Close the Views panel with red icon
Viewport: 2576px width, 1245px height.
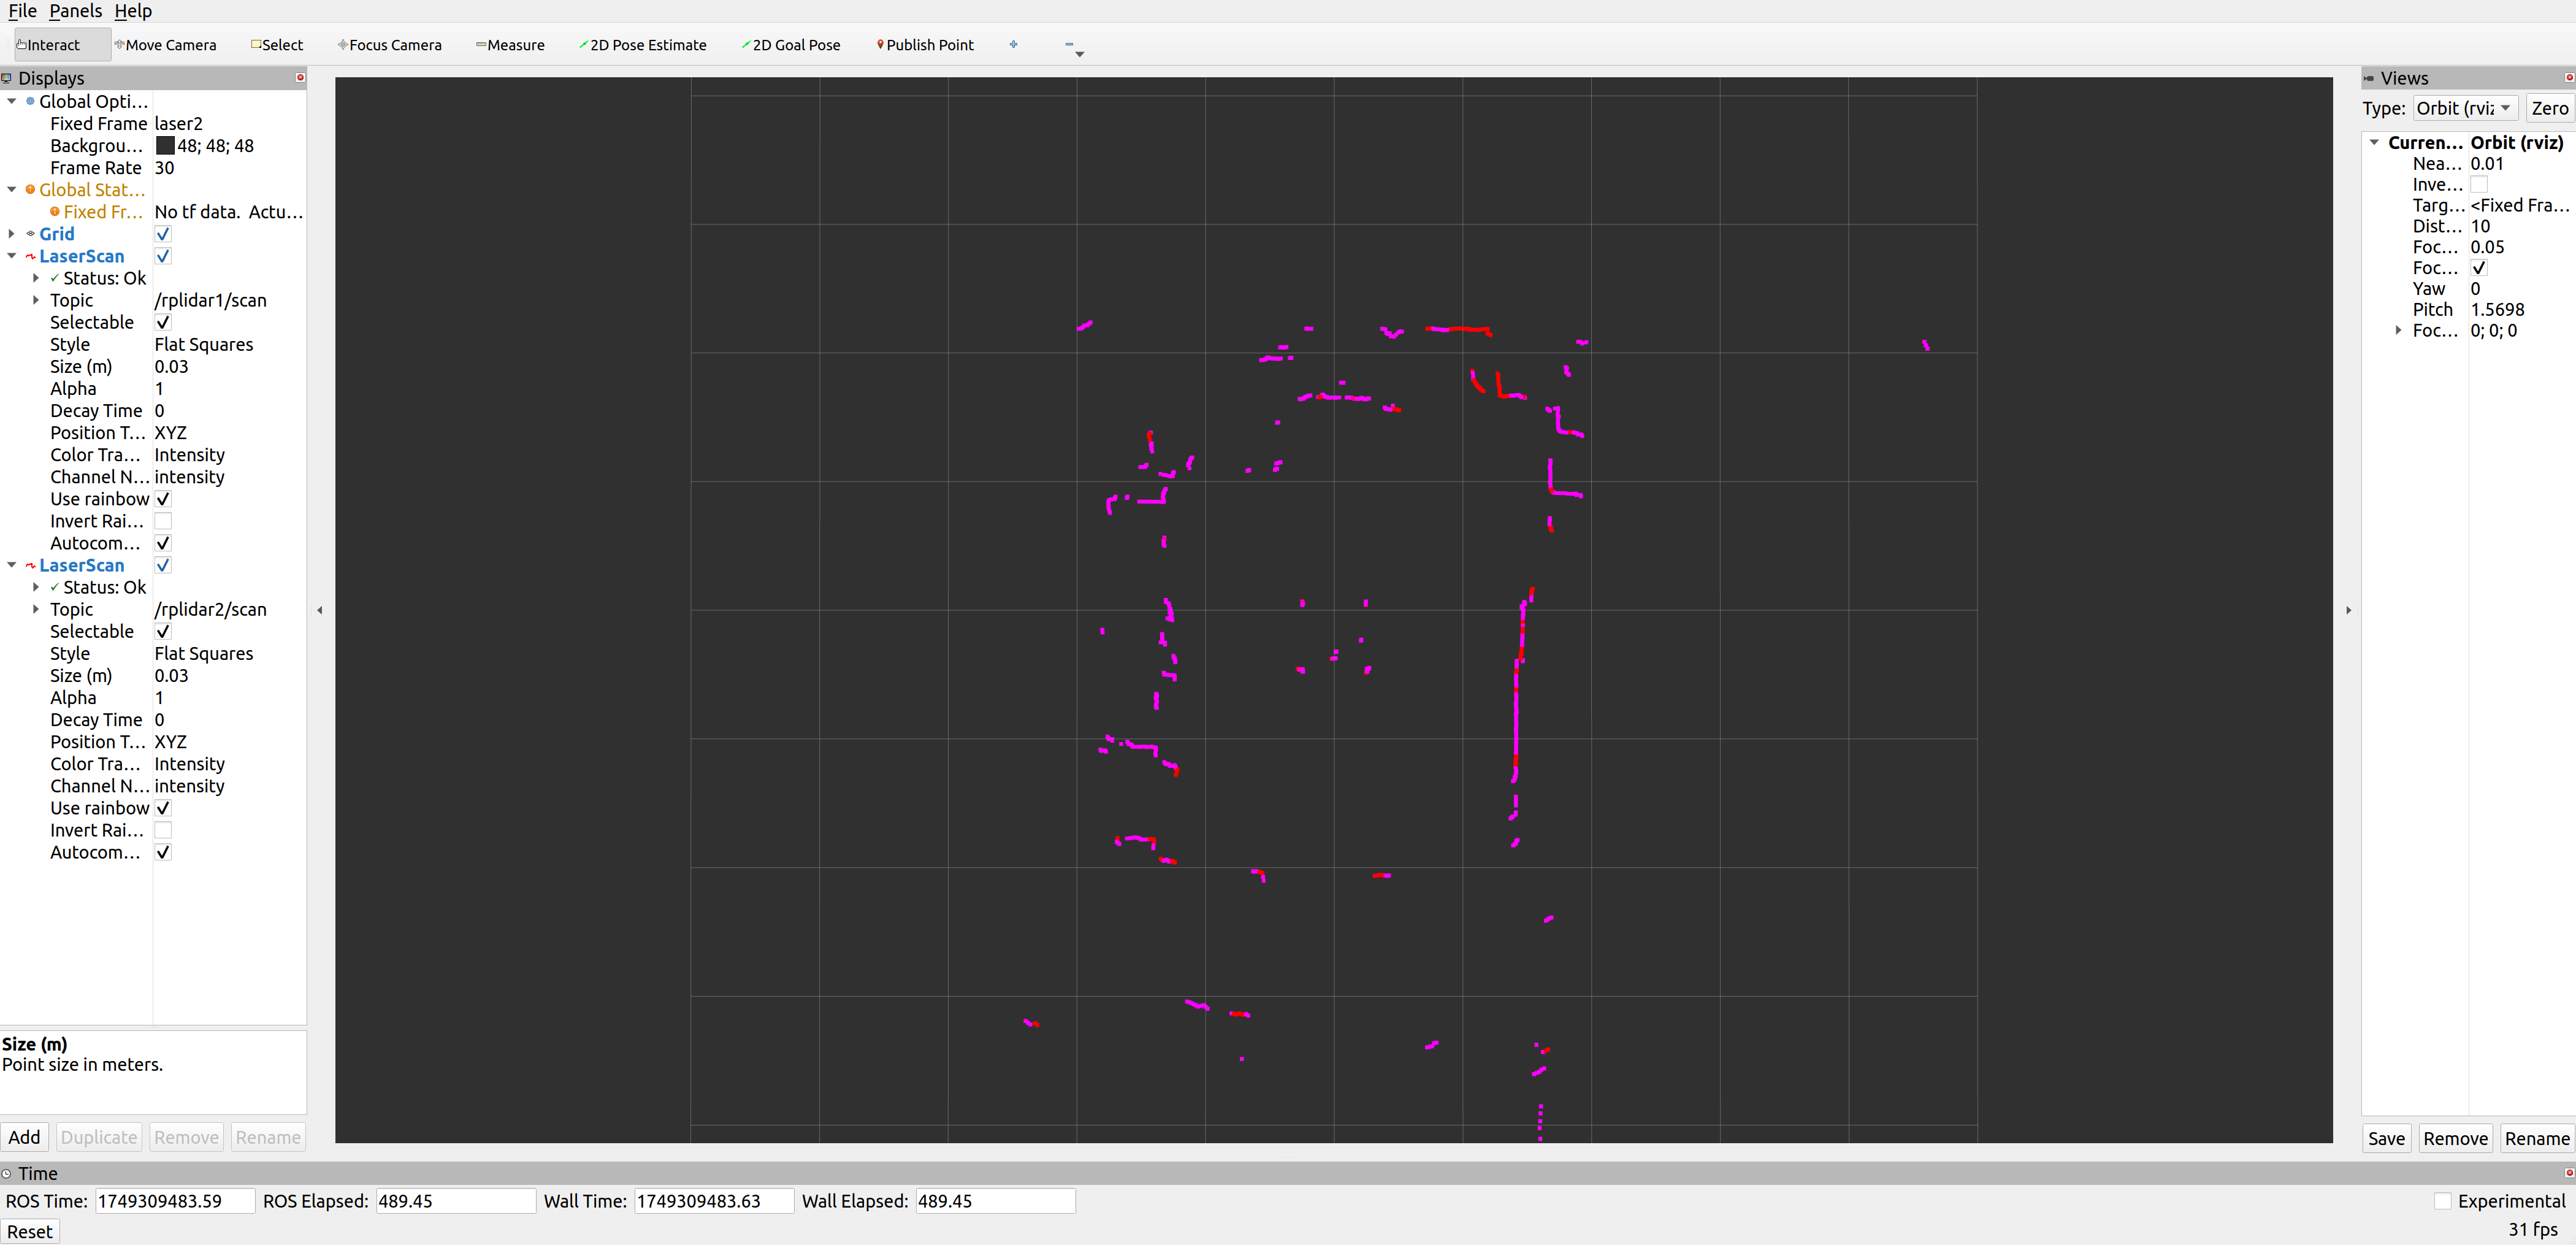2568,78
